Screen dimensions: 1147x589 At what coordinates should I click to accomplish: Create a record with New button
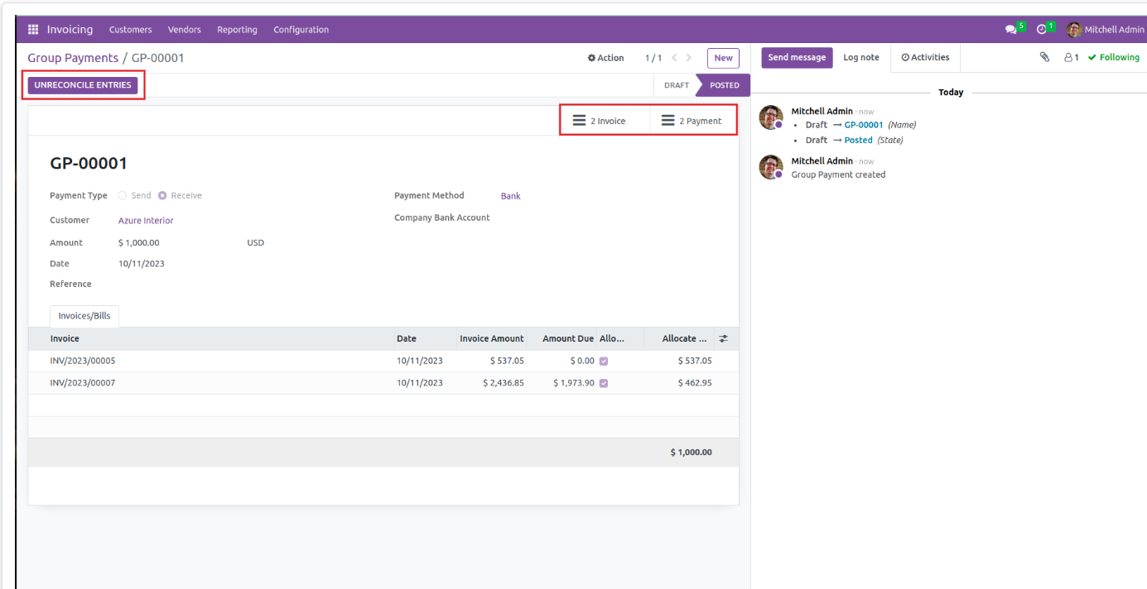coord(723,58)
